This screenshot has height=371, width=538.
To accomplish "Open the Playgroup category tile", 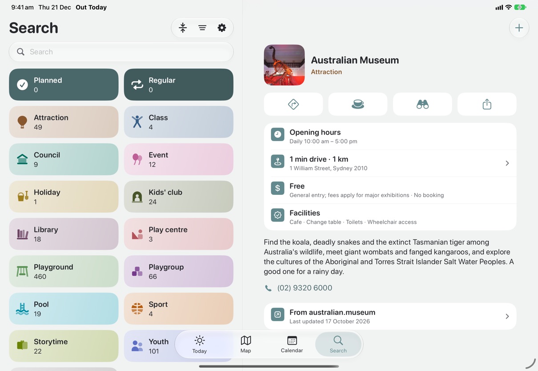I will pyautogui.click(x=179, y=271).
